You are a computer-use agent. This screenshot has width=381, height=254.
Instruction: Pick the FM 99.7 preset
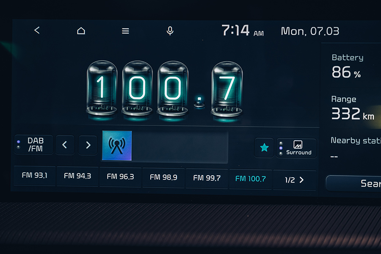(x=207, y=178)
